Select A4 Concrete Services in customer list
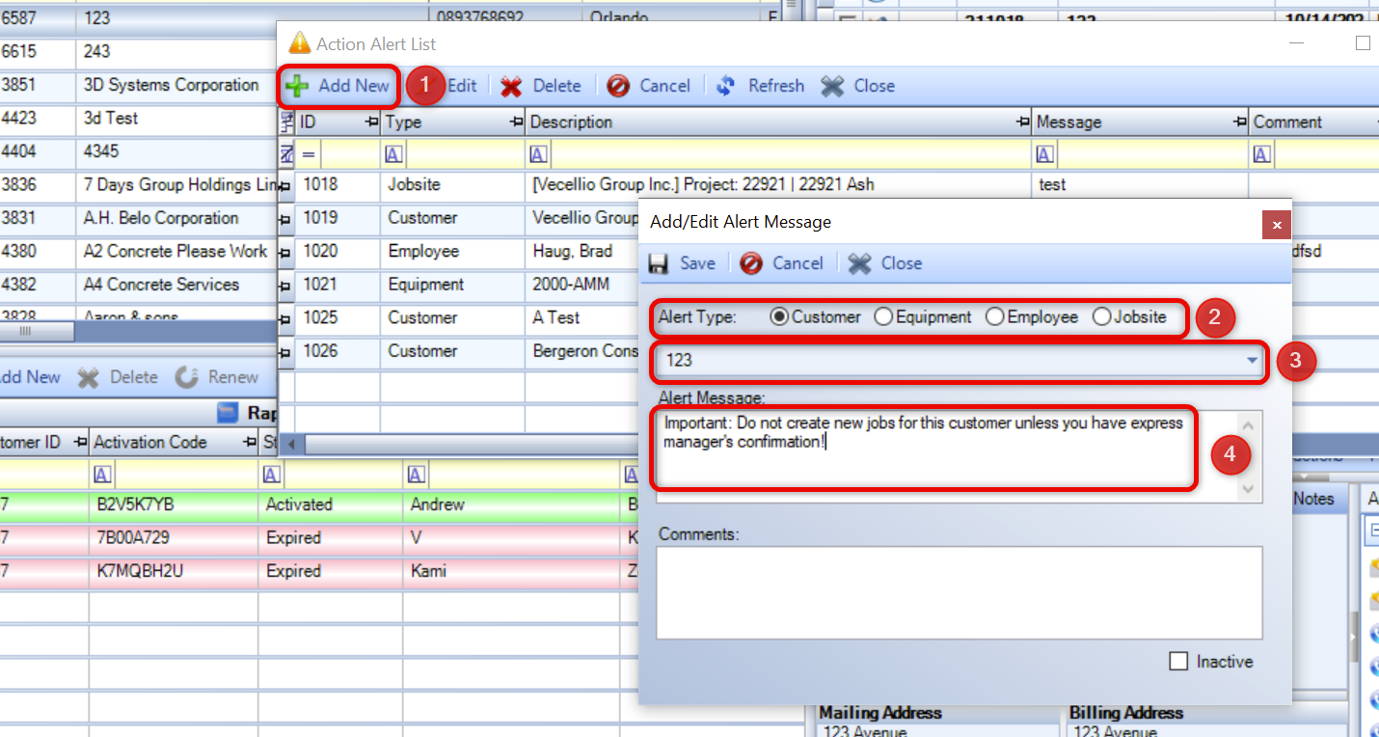Screen dimensions: 1379x737 pos(161,285)
